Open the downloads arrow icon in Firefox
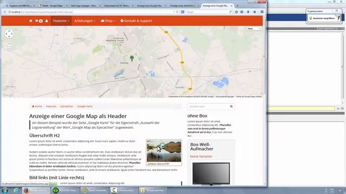This screenshot has height=194, width=346. [x=248, y=12]
